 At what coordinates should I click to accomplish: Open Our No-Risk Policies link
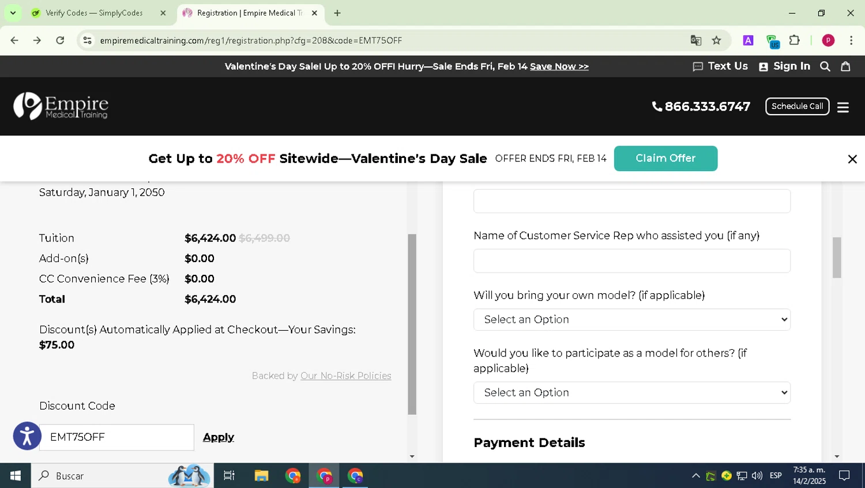coord(345,376)
